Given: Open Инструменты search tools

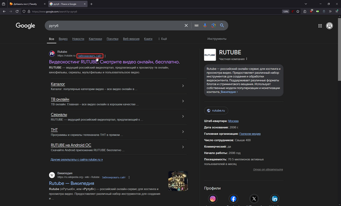Looking at the screenshot, I should click(217, 39).
